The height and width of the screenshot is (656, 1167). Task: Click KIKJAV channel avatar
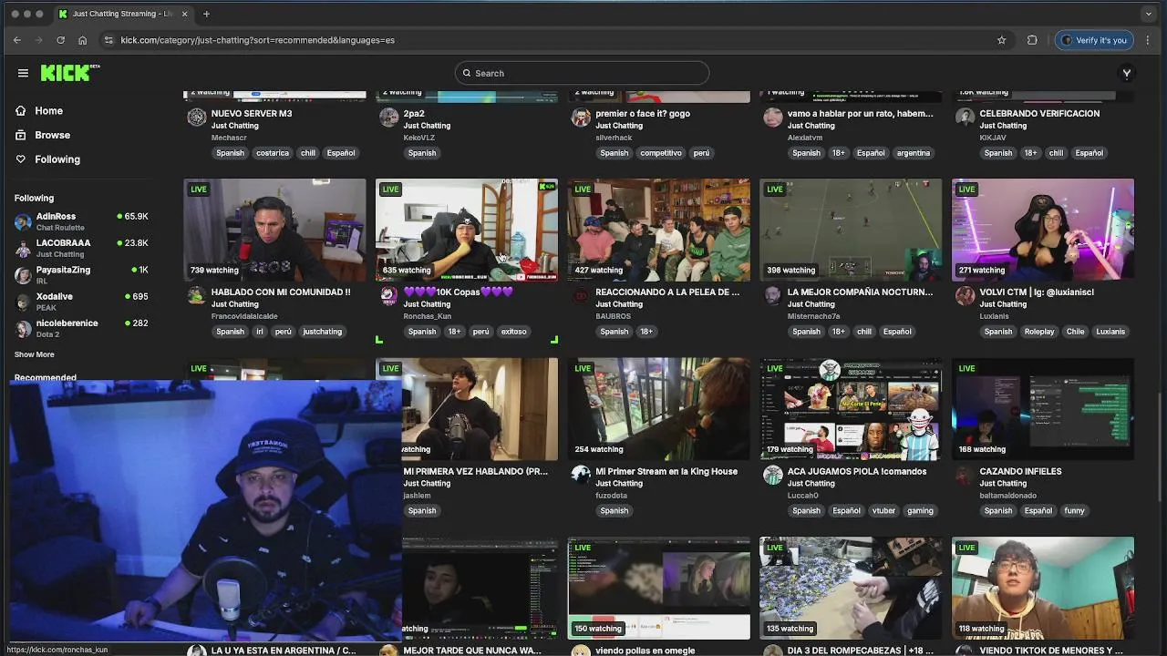[965, 118]
